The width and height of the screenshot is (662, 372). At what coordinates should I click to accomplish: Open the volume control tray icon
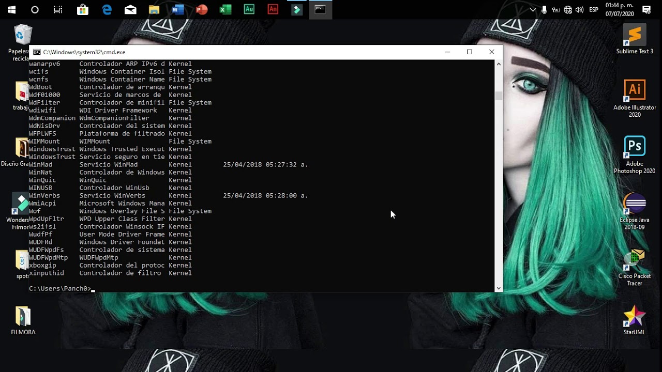[x=579, y=9]
